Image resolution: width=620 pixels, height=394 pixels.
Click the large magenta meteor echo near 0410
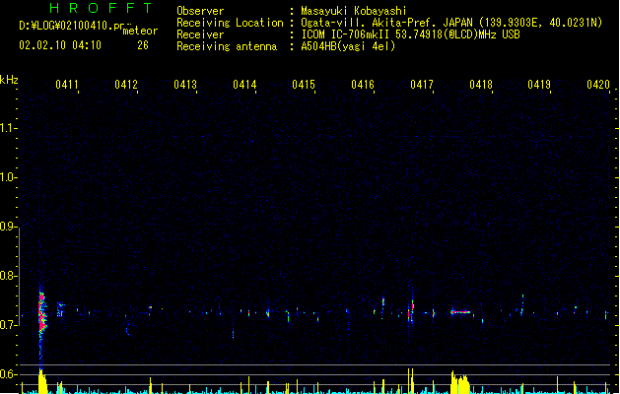(x=42, y=312)
